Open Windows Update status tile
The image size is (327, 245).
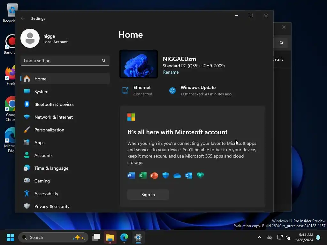tap(200, 91)
